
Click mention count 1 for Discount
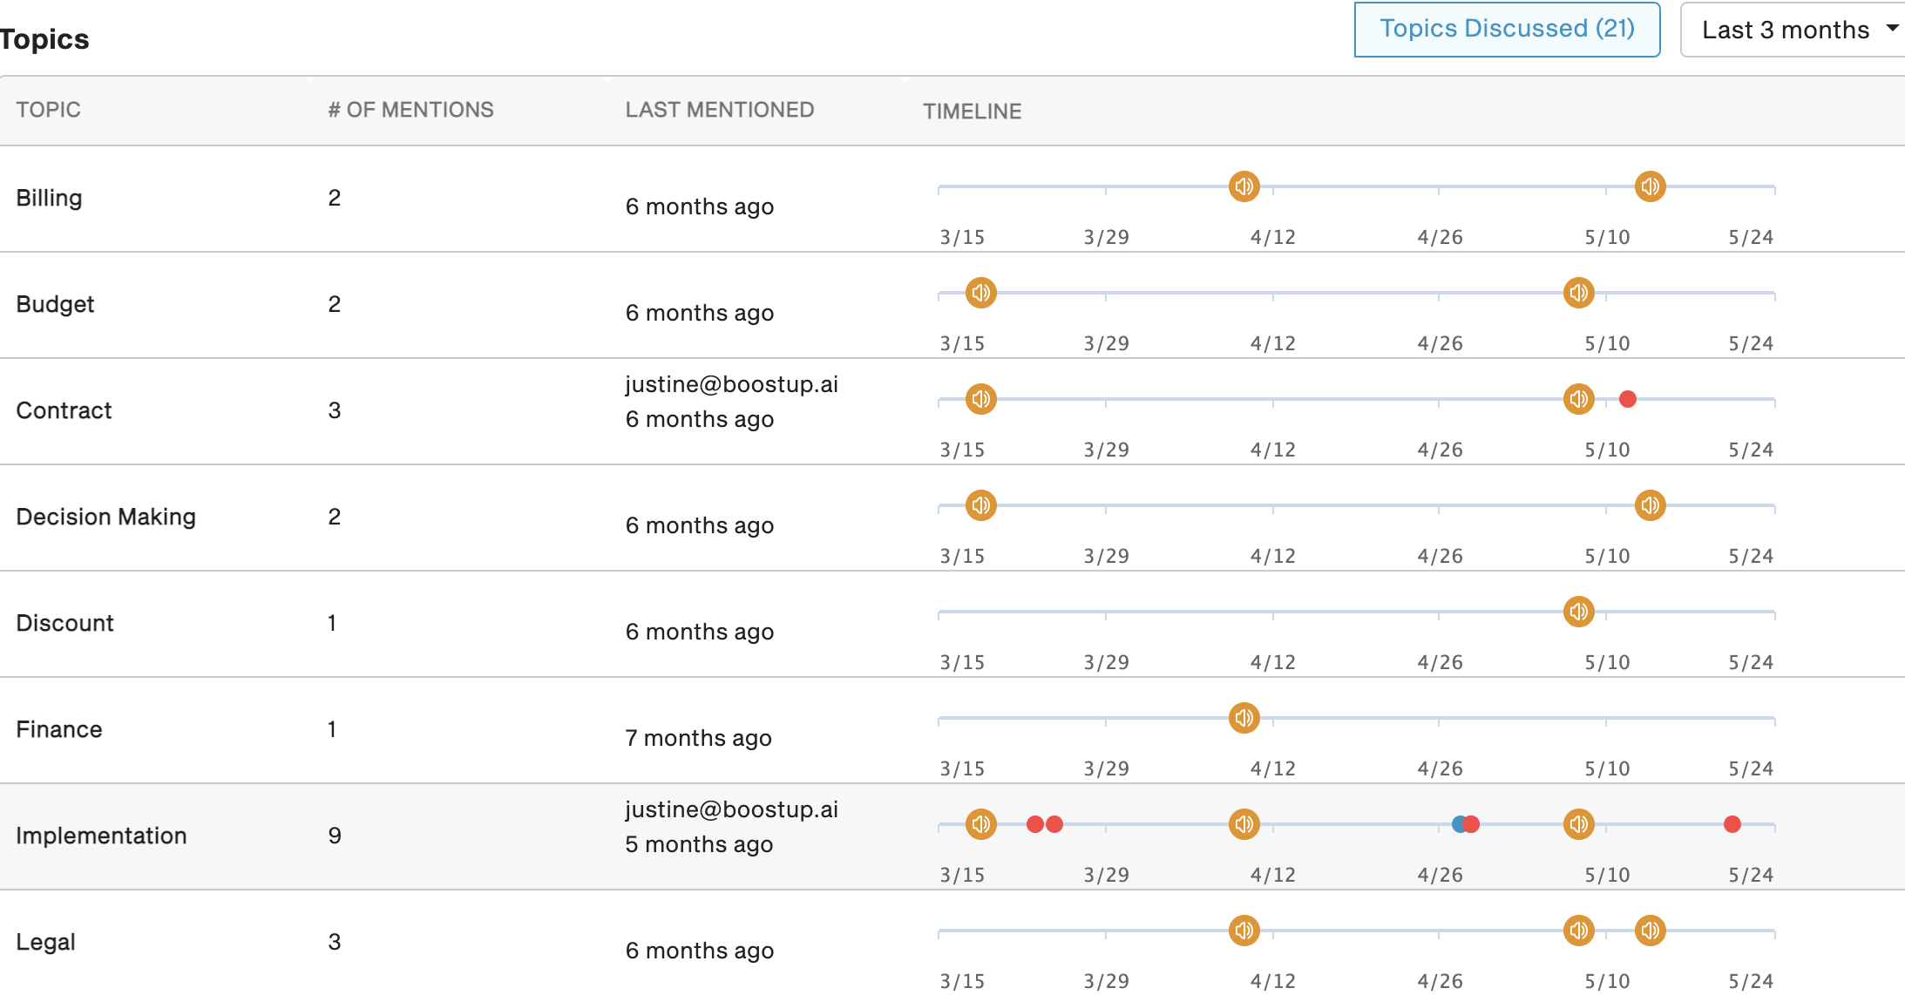pyautogui.click(x=332, y=623)
